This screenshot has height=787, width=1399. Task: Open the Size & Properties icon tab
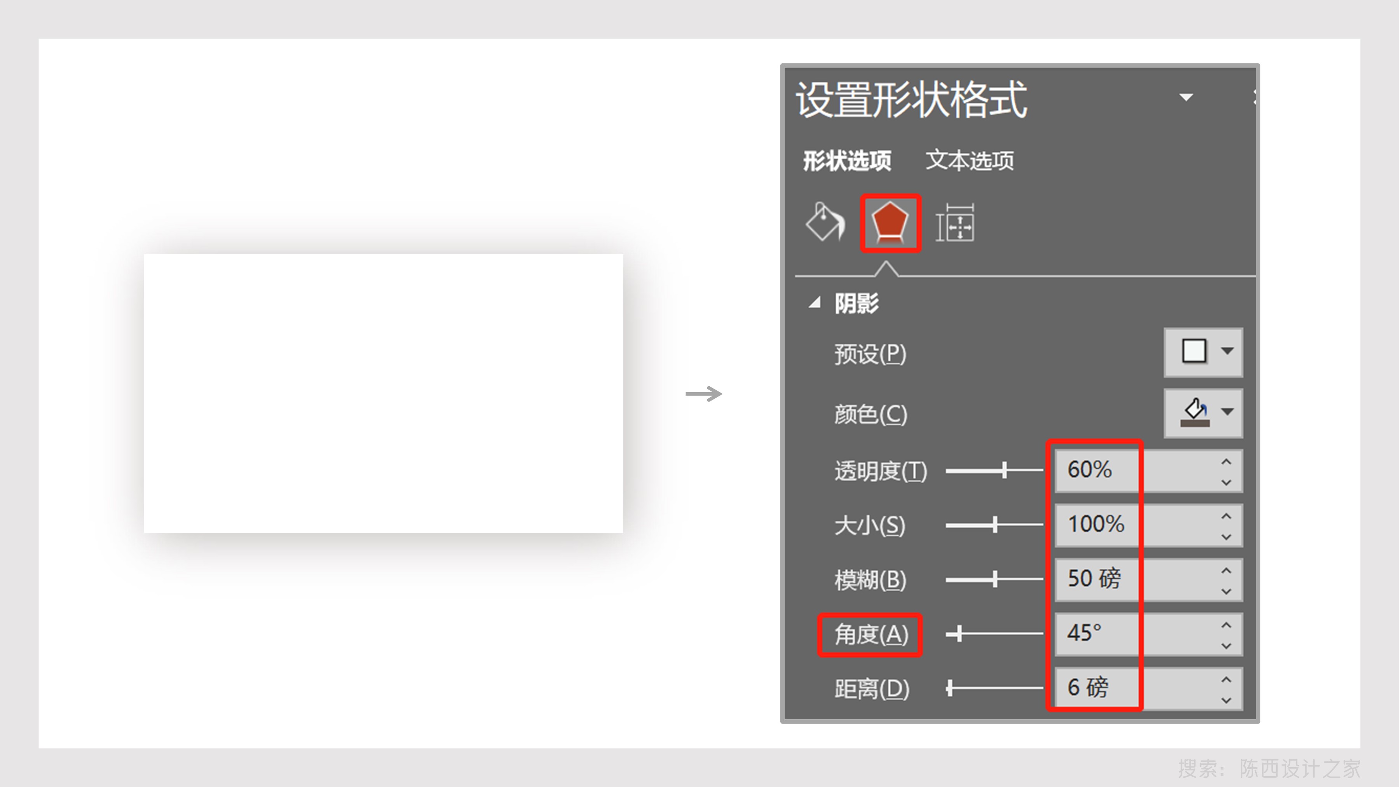coord(955,223)
